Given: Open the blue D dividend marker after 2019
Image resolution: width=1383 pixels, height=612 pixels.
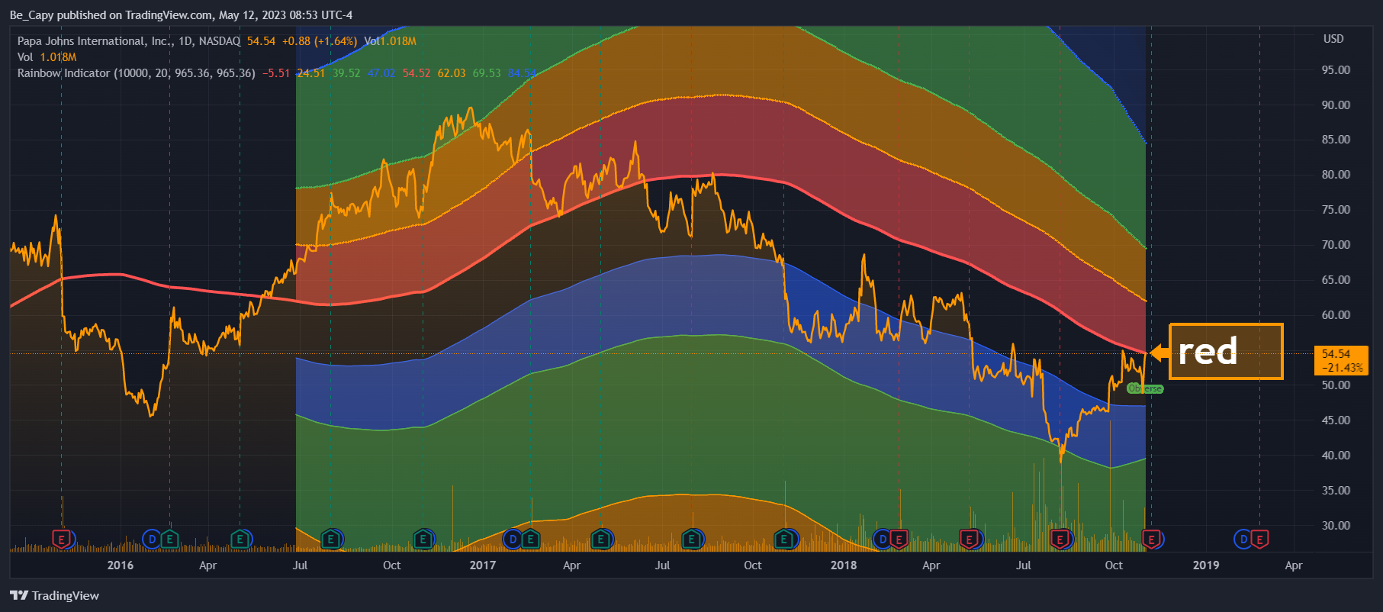Looking at the screenshot, I should click(1243, 540).
